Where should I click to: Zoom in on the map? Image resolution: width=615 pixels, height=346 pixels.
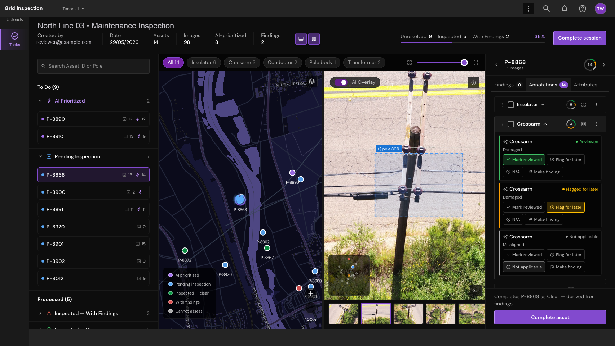point(311,293)
